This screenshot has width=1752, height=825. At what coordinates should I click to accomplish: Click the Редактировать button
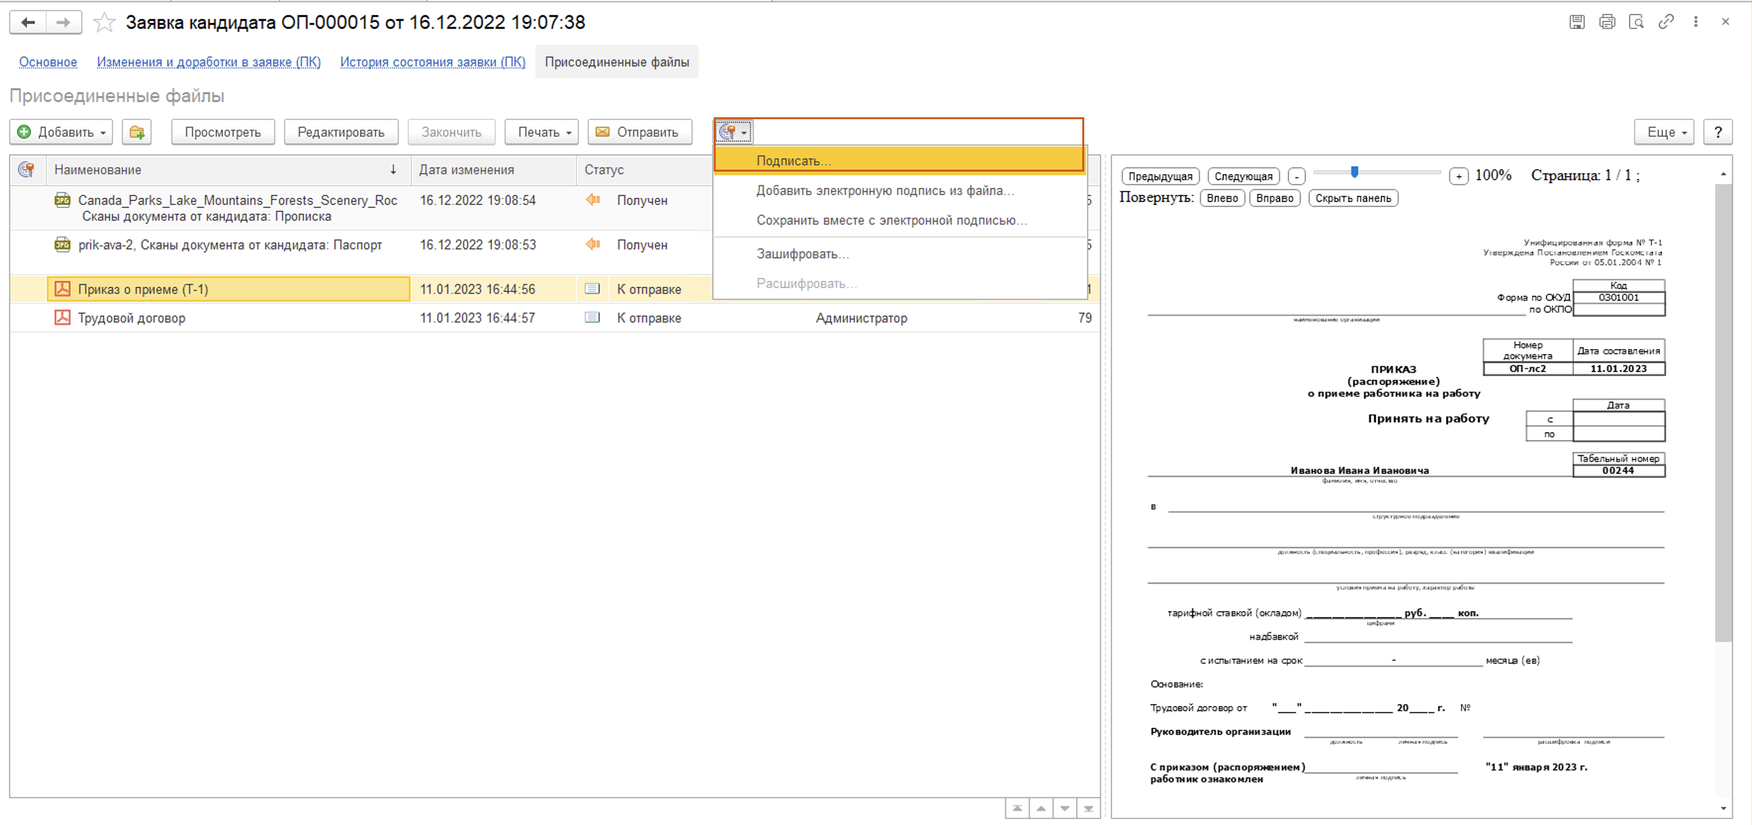341,132
